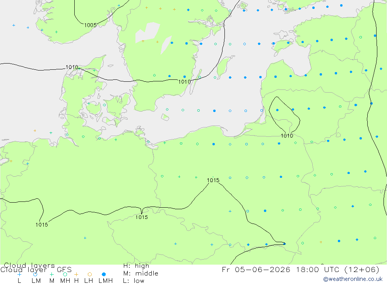Select the green plus M legend symbol
Image resolution: width=387 pixels, height=284 pixels.
[x=51, y=274]
